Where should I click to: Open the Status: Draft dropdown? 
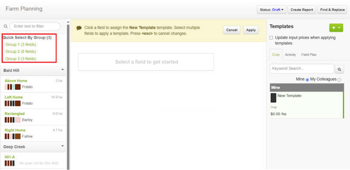coord(271,10)
